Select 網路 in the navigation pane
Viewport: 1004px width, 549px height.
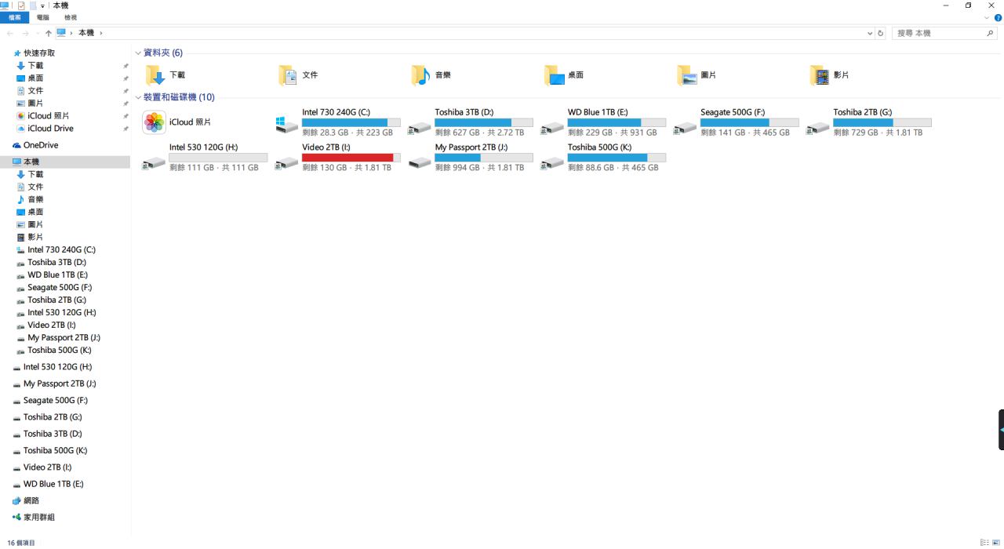(26, 500)
